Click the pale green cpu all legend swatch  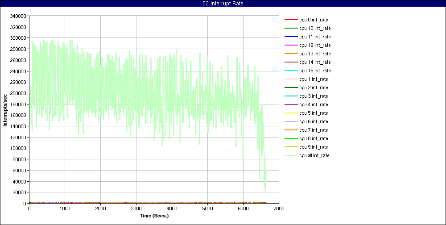(x=291, y=155)
